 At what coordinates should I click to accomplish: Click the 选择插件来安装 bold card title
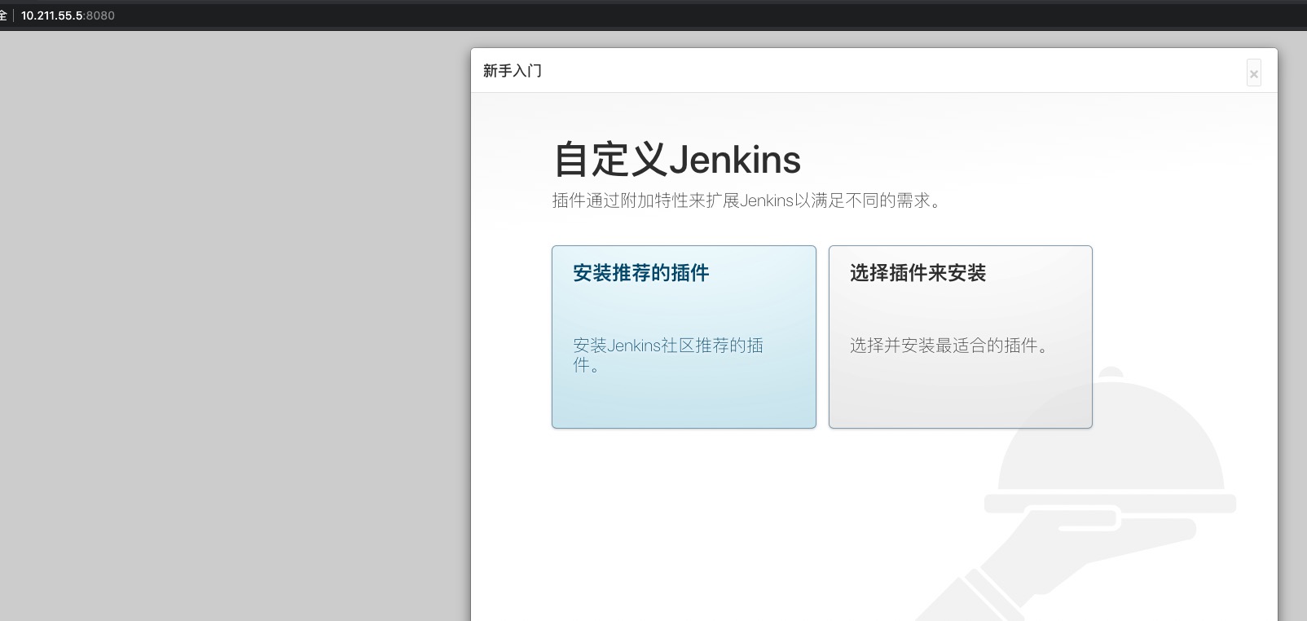[918, 273]
